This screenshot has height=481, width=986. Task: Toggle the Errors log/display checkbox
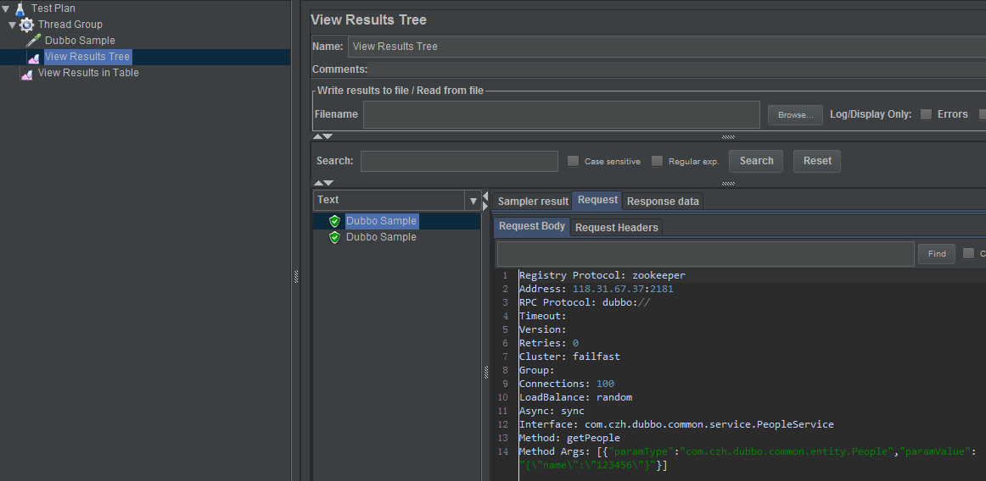tap(926, 114)
